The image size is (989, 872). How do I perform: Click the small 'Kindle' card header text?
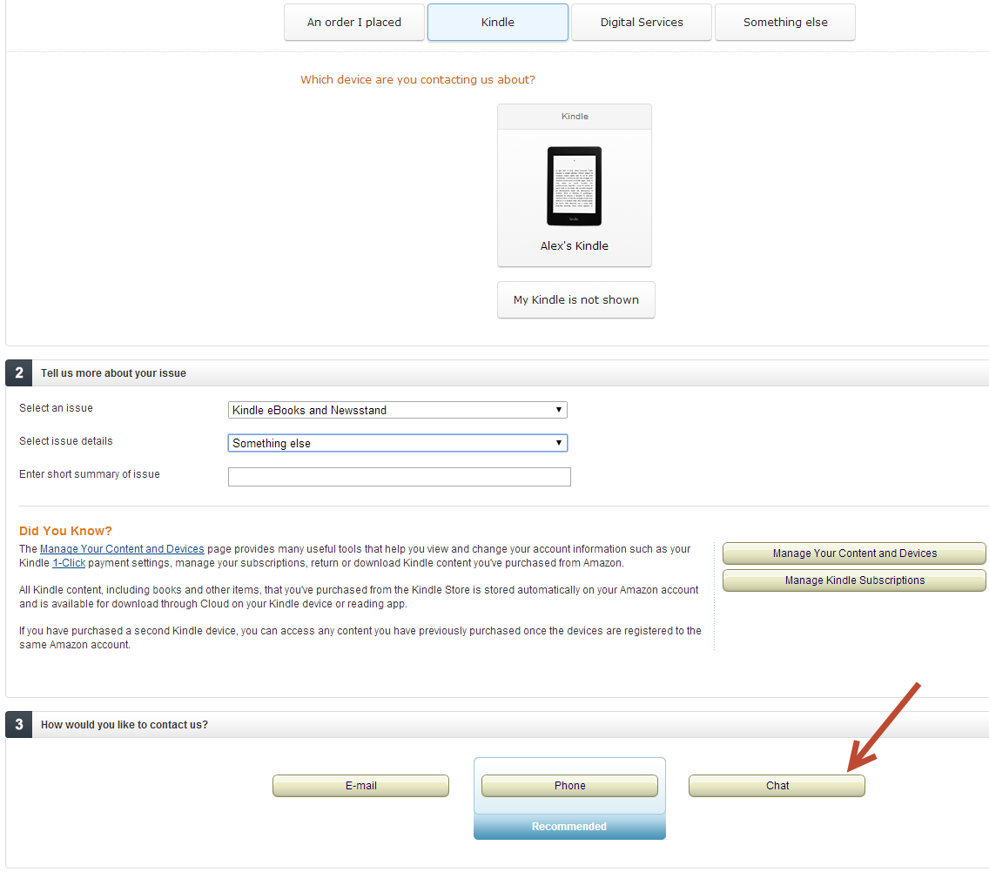pyautogui.click(x=575, y=117)
